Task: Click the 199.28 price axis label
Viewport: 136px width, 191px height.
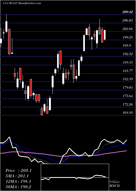Action: tap(128, 37)
